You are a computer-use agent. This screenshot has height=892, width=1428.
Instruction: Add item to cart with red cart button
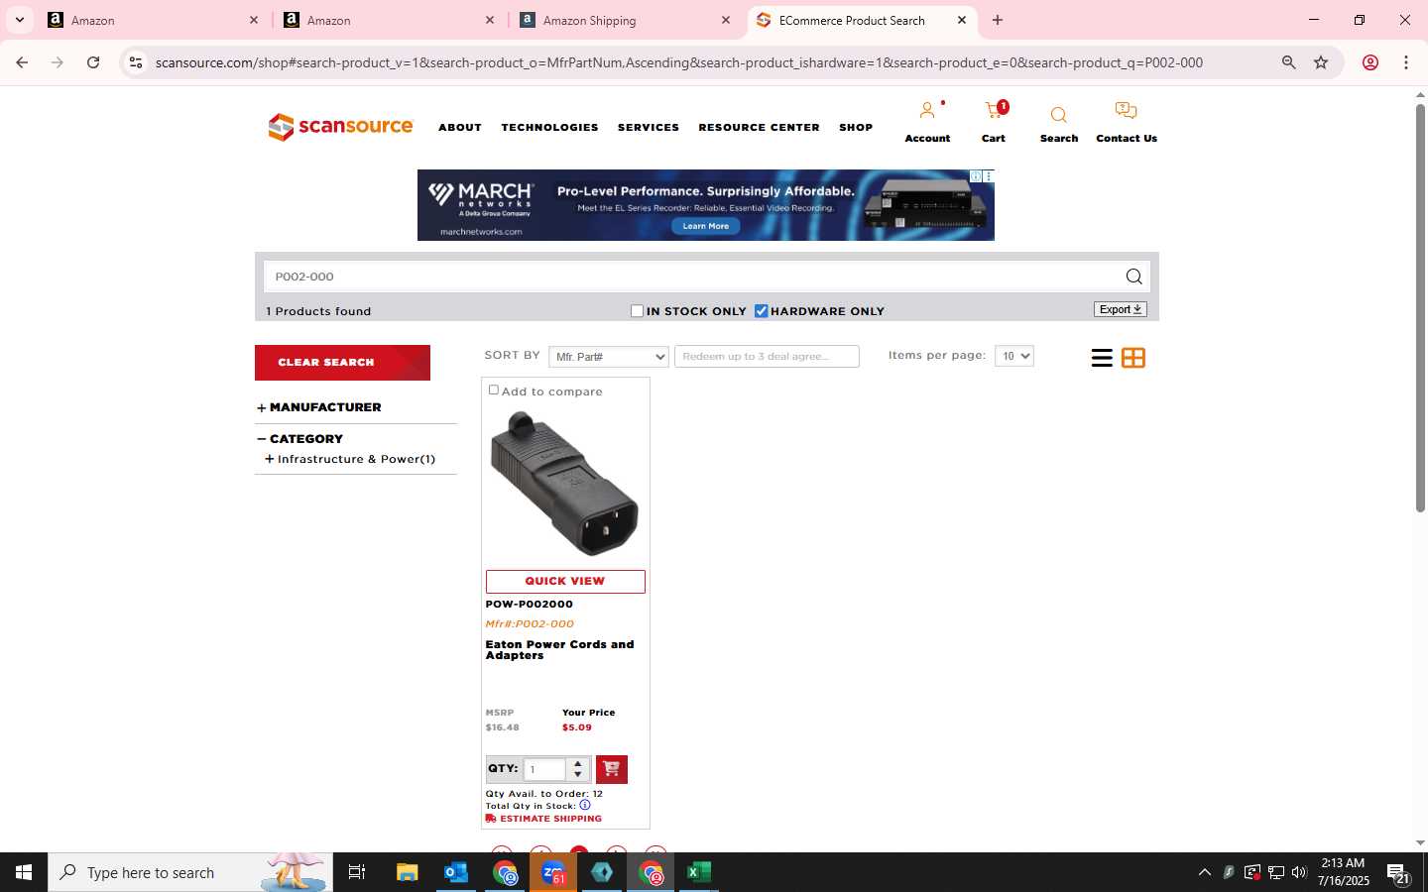point(611,769)
